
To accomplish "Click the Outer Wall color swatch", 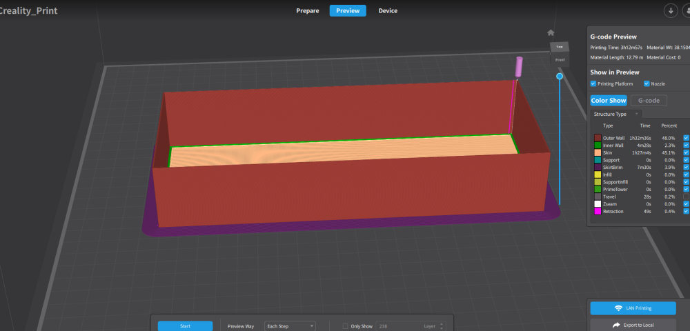I will (x=598, y=138).
